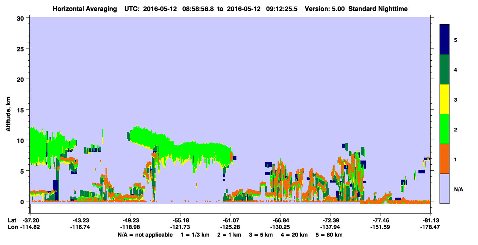Click the longitude value -121.73
This screenshot has width=478, height=245.
pos(180,227)
